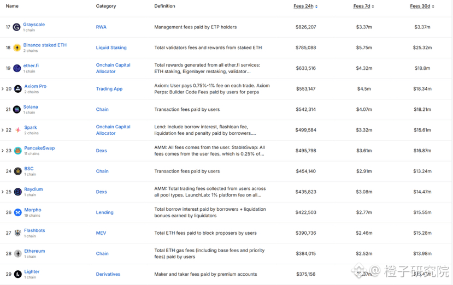Click Axiom Pro's $4.5m 7d fees
The height and width of the screenshot is (285, 453).
(x=364, y=89)
